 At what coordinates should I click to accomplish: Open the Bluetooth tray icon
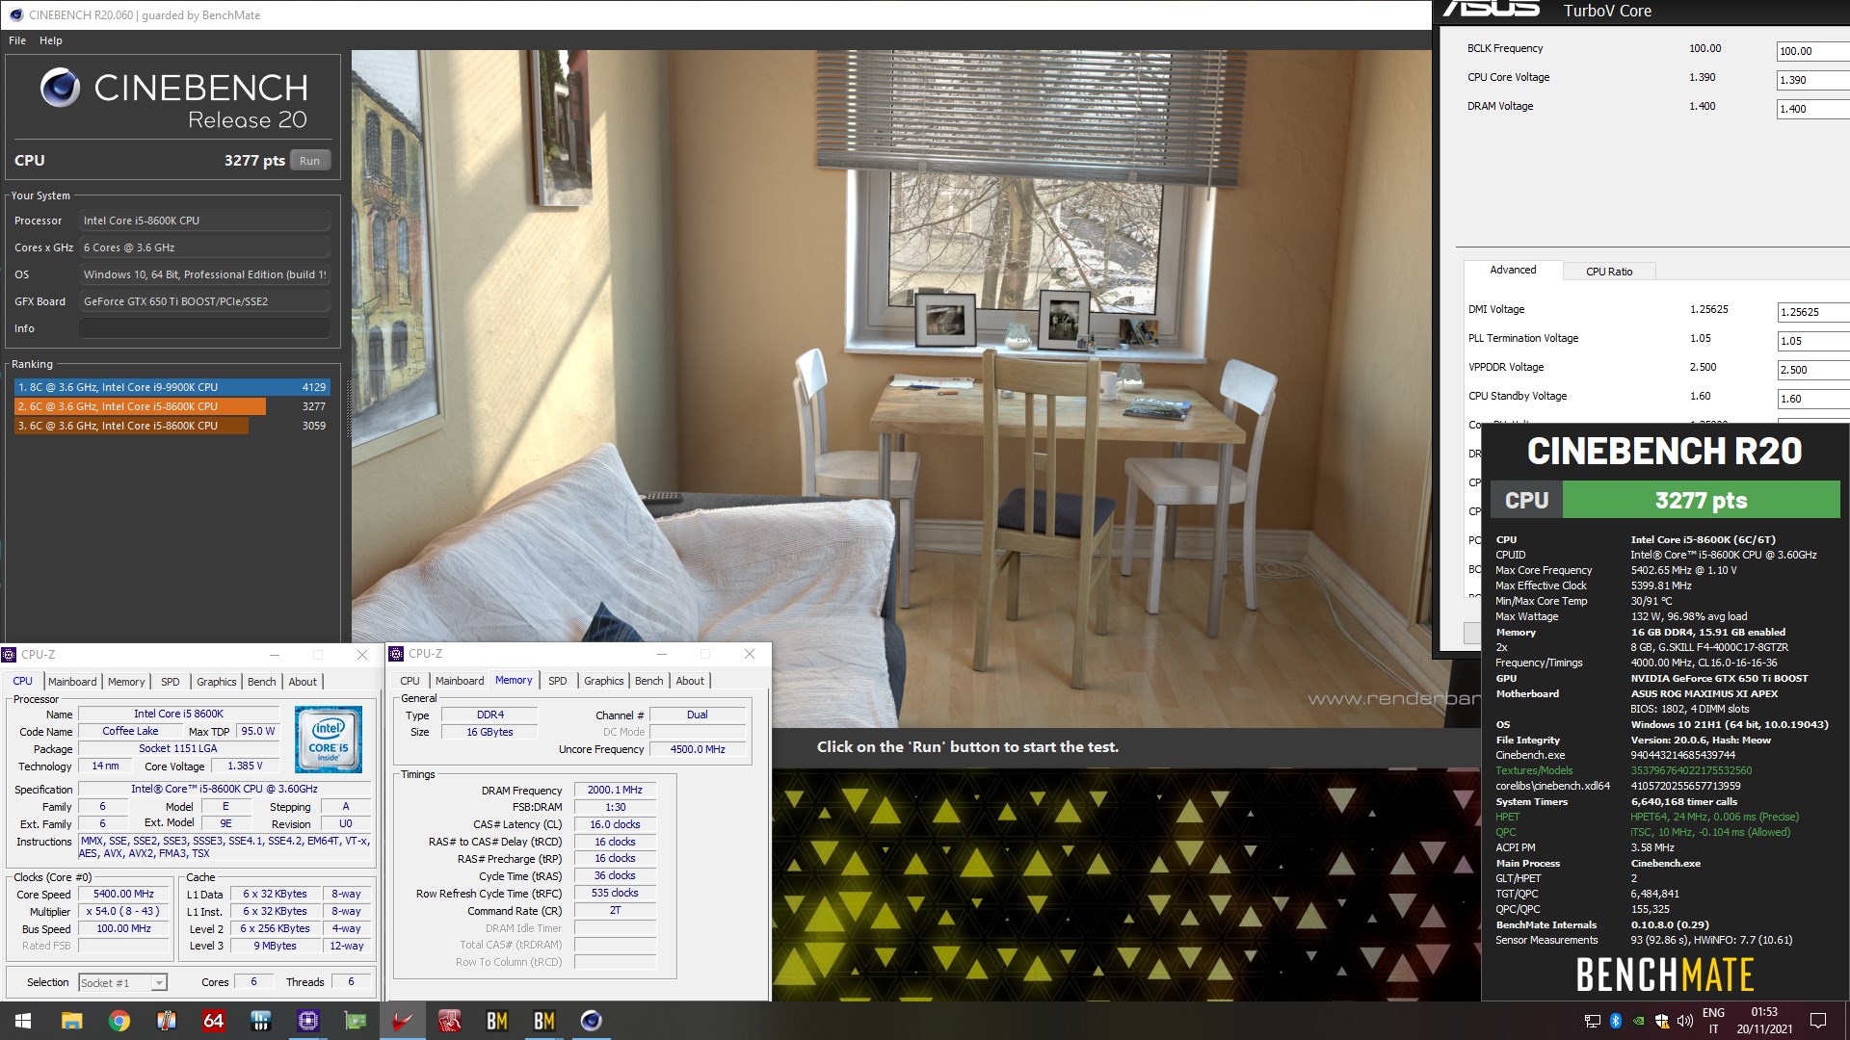click(x=1616, y=1021)
